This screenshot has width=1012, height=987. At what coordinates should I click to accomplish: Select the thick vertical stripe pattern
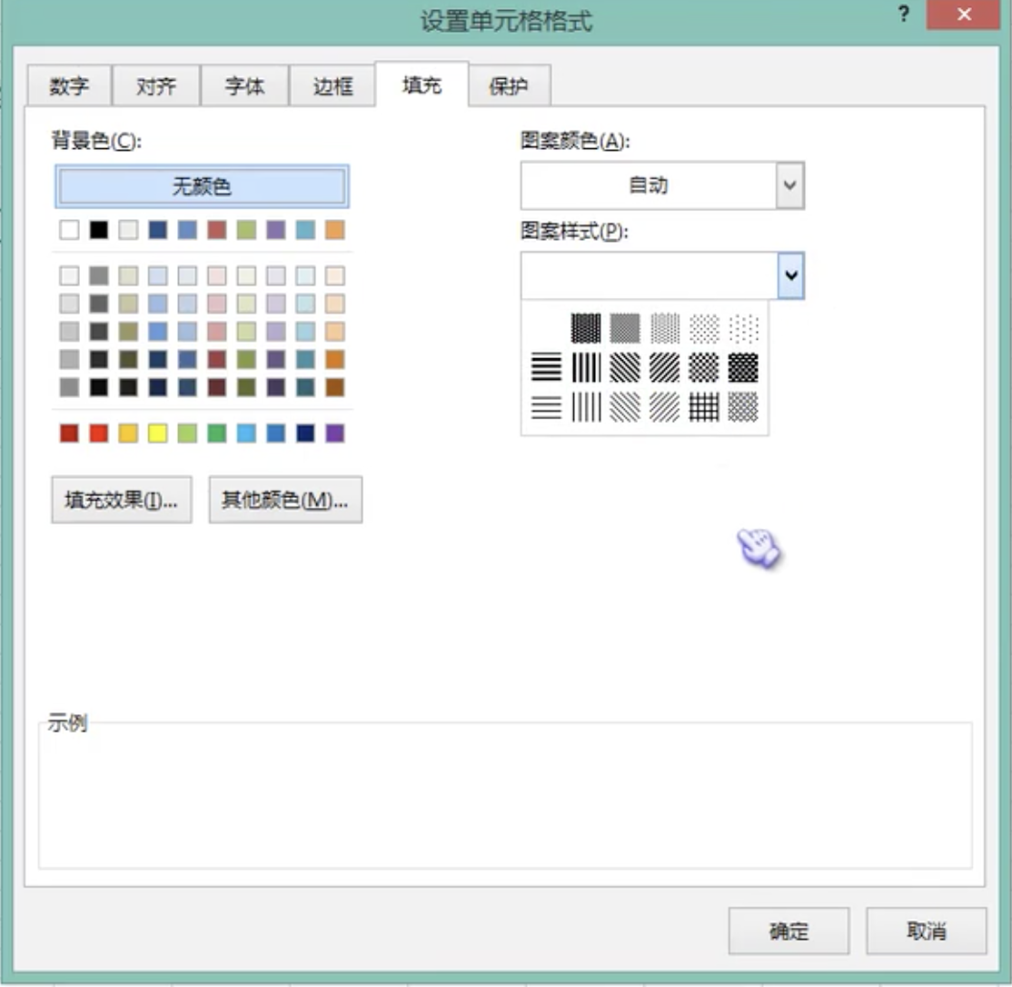(x=585, y=368)
